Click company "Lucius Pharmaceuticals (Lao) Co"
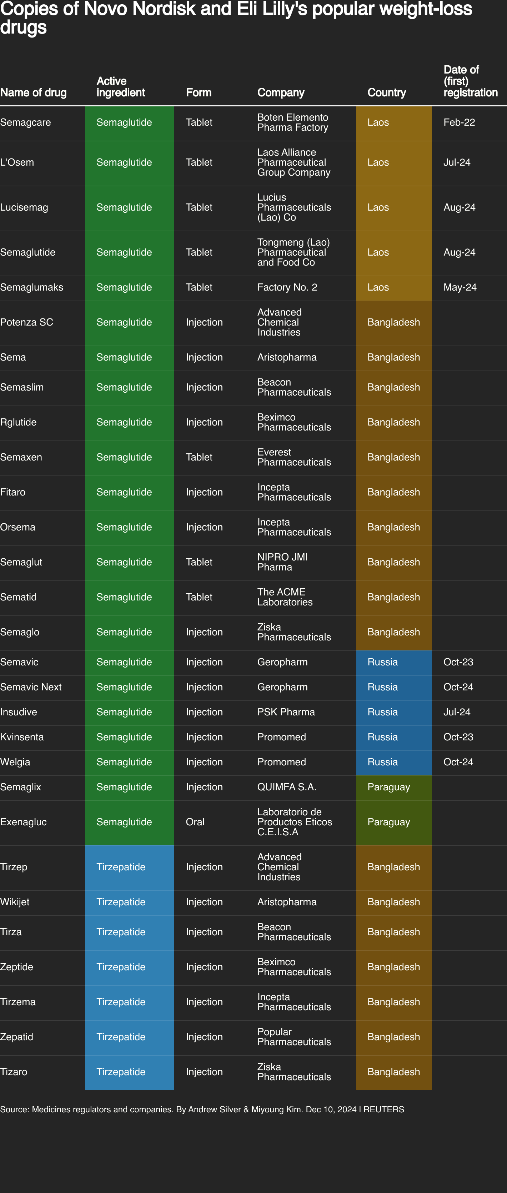 click(x=294, y=207)
